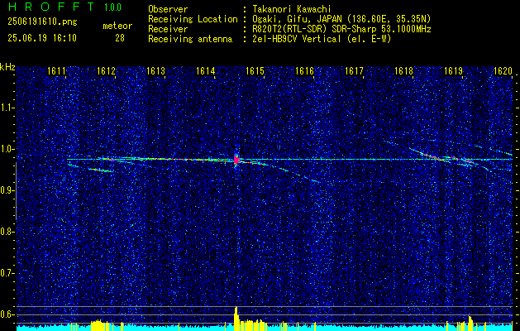This screenshot has width=520, height=331.
Task: Select the version number 1.0.0
Action: click(112, 7)
